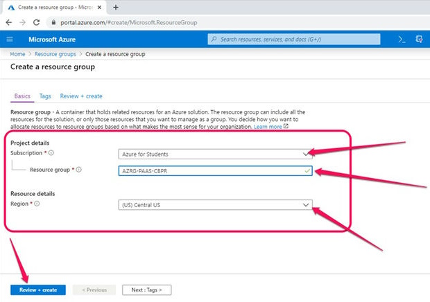Open the Learn more link
The image size is (430, 302).
pos(268,127)
